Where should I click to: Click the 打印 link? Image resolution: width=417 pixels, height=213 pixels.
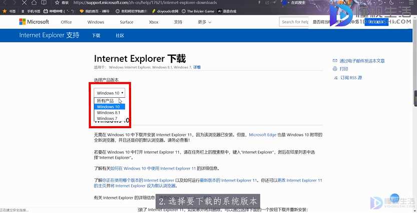(344, 69)
